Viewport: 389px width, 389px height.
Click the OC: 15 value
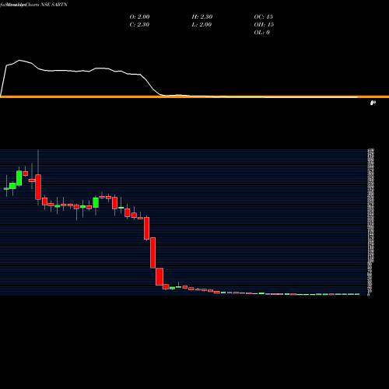coord(264,16)
